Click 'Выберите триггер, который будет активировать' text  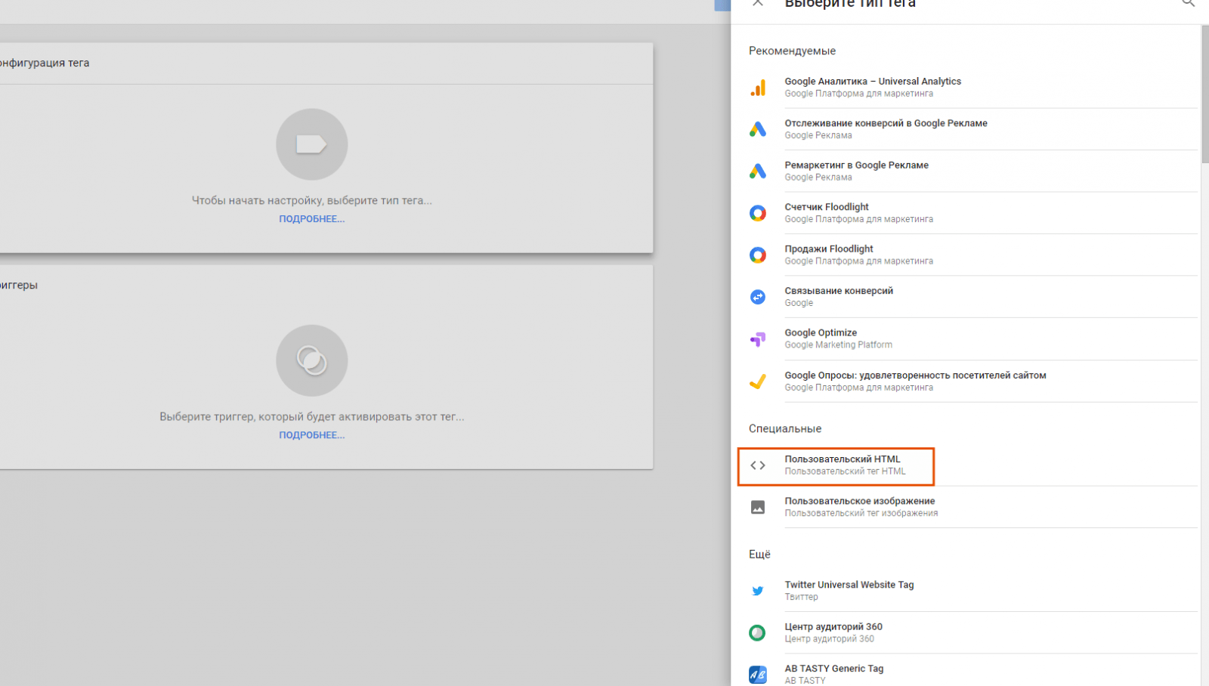coord(311,417)
